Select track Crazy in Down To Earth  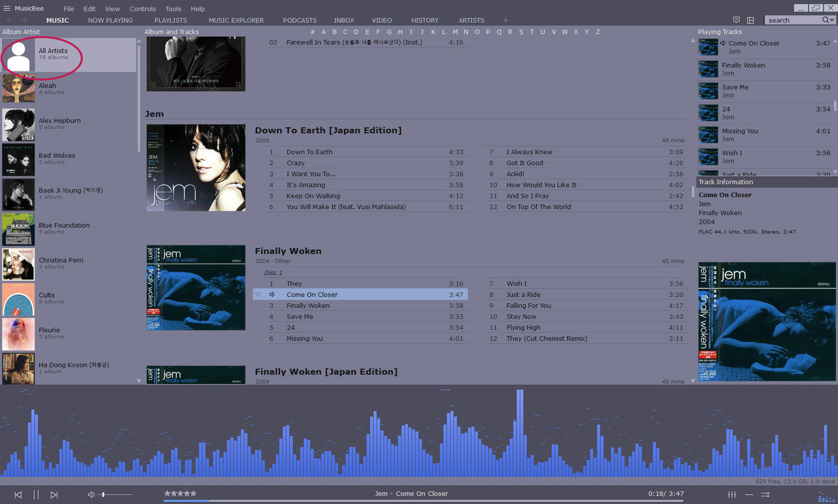(366, 163)
